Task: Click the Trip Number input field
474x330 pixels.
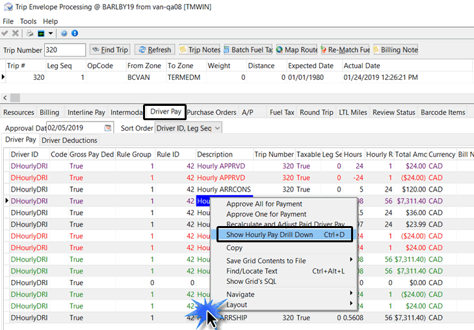Action: click(65, 50)
